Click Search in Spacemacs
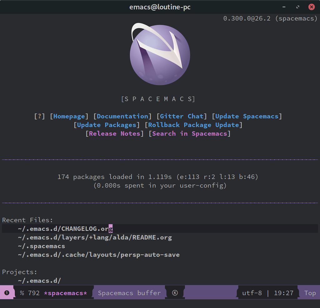320x308 pixels. [191, 134]
